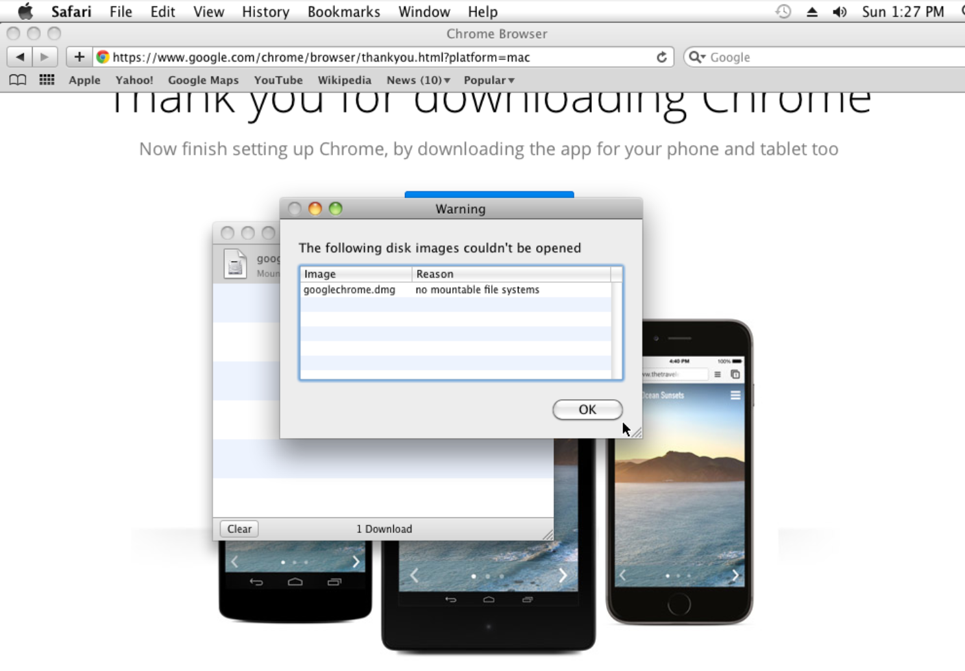Open the YouTube bookmark
The width and height of the screenshot is (965, 671).
pyautogui.click(x=278, y=80)
